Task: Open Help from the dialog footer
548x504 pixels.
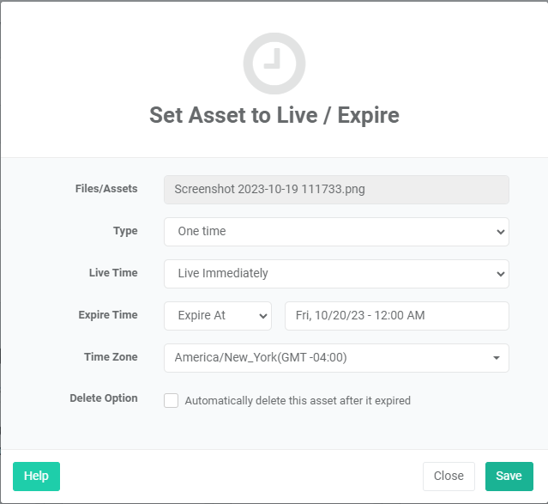Action: click(x=36, y=476)
